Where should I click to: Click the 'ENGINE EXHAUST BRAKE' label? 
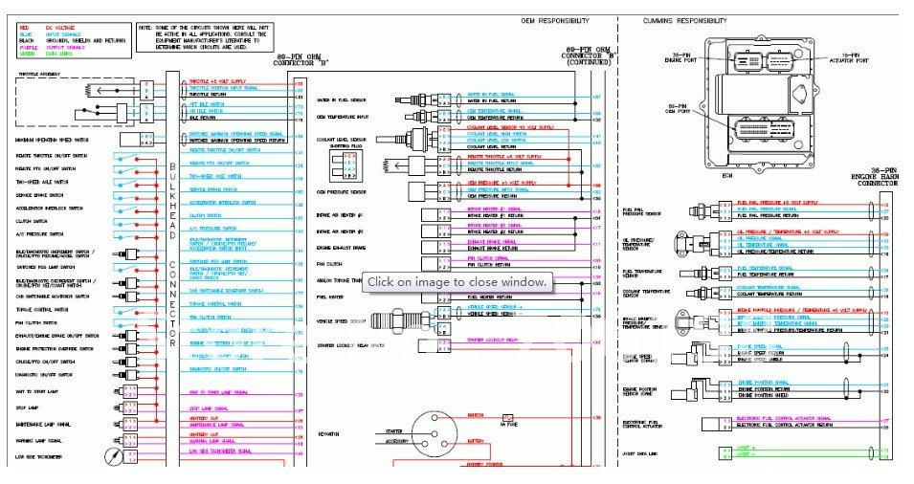coord(340,248)
